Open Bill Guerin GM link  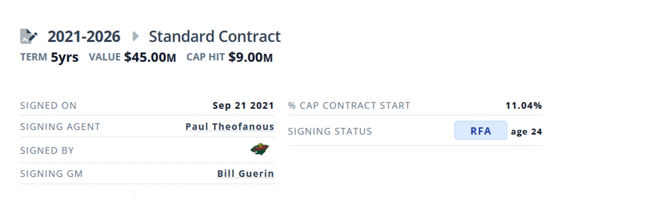(x=246, y=174)
